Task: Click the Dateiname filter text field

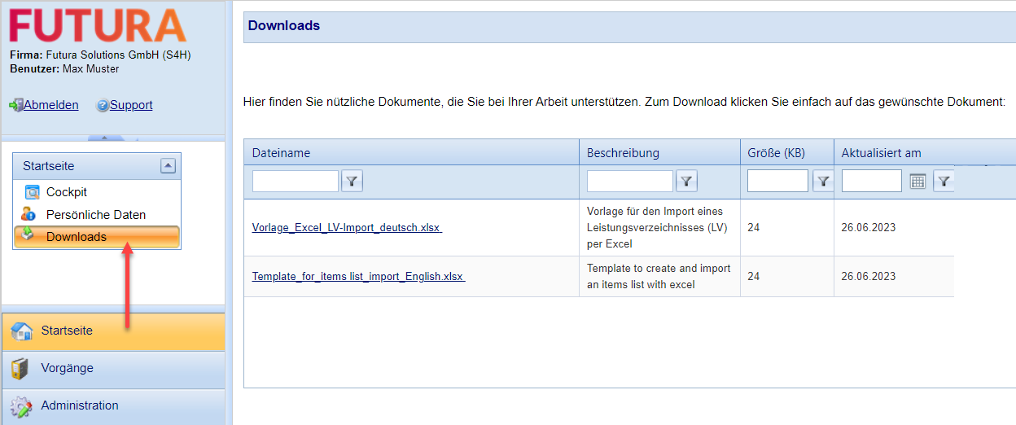Action: point(295,182)
